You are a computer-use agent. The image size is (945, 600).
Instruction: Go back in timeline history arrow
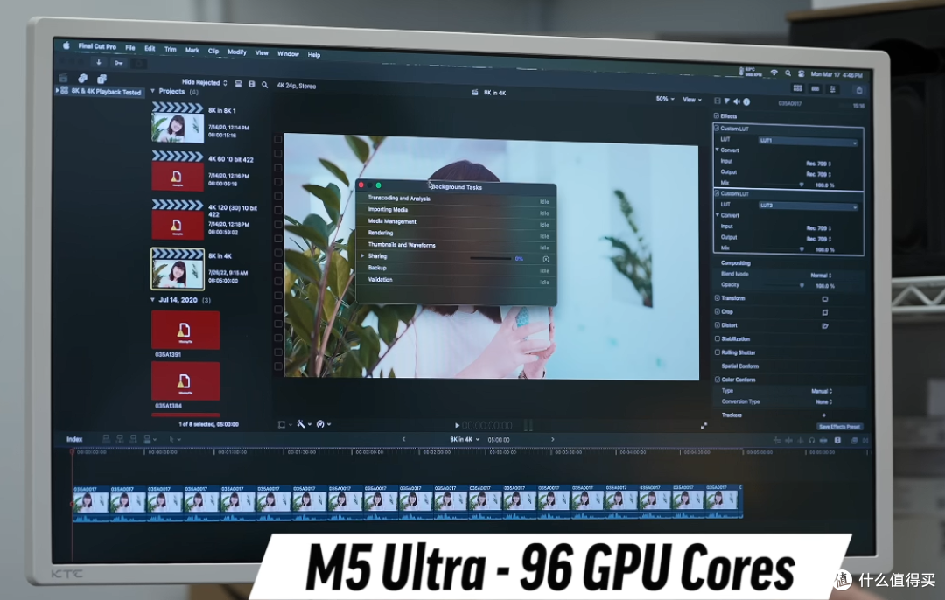click(403, 439)
